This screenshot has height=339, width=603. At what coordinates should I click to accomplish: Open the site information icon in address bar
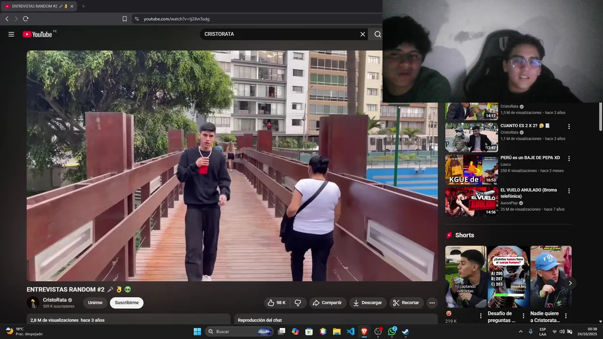pyautogui.click(x=137, y=19)
